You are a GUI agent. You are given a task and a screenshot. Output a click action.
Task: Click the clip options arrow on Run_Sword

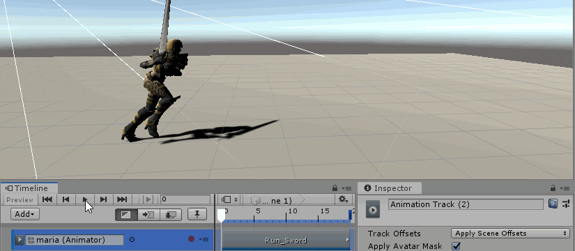347,240
